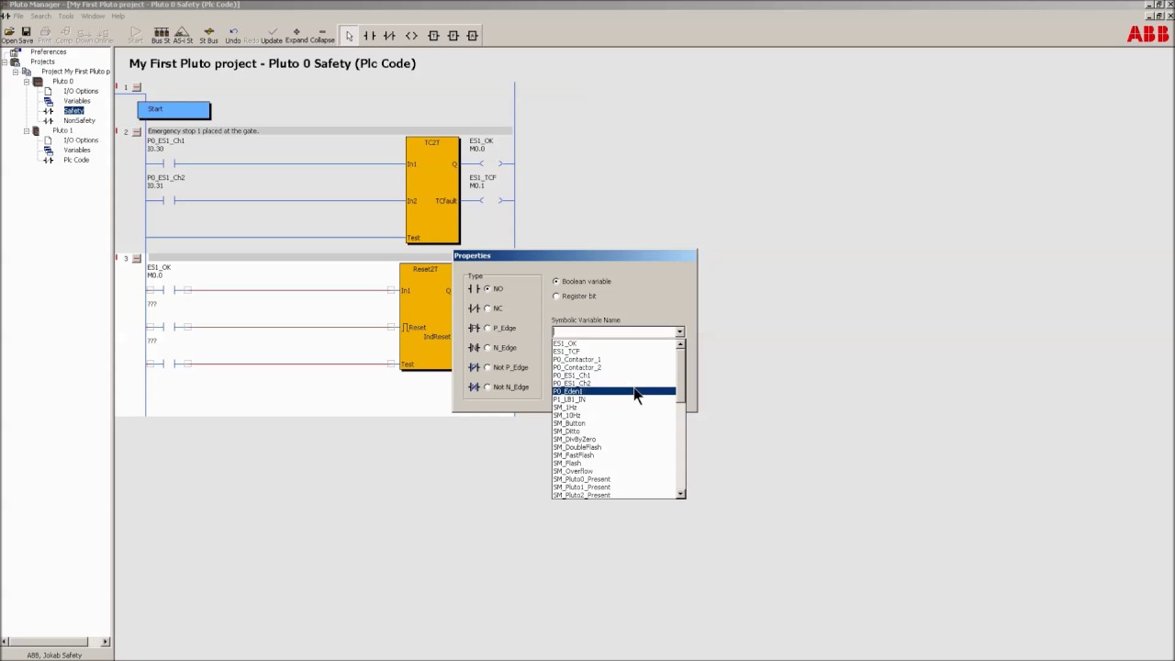
Task: Select the T function block tool
Action: coord(433,36)
